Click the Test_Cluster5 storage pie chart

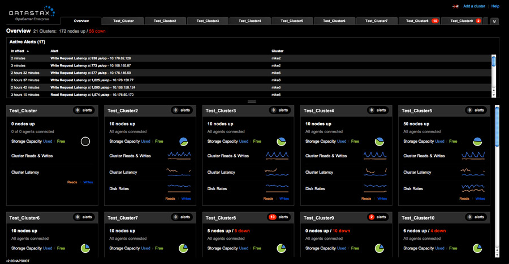tap(477, 142)
